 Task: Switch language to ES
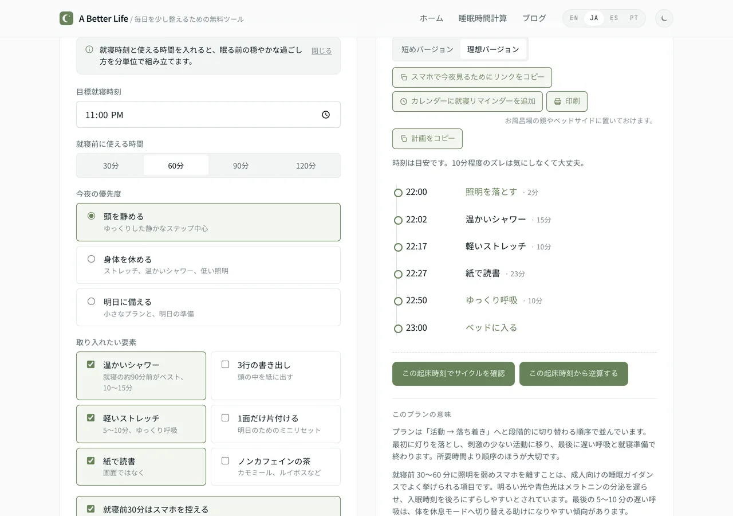point(614,18)
